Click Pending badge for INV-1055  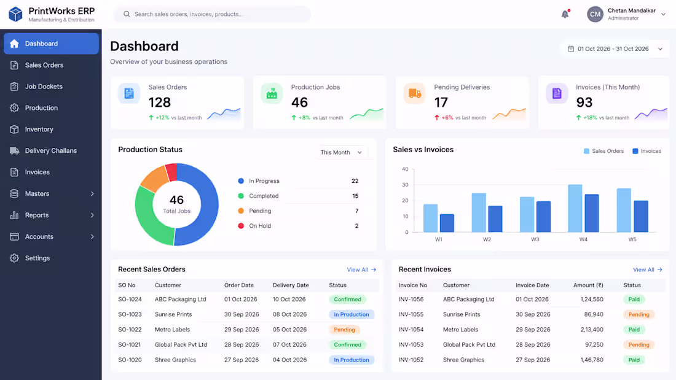coord(639,314)
